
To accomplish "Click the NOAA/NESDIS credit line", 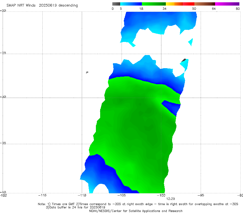I will (136, 211).
